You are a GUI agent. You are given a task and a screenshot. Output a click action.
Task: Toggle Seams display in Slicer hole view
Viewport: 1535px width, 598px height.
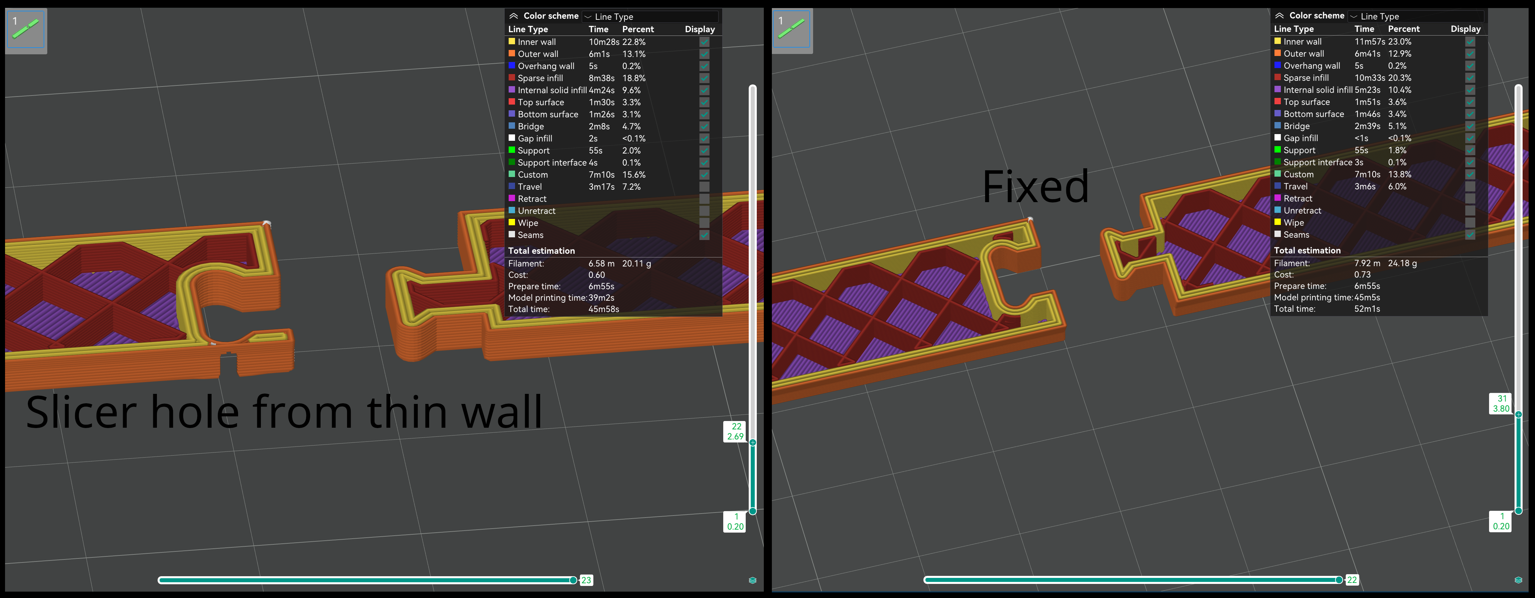pos(704,235)
